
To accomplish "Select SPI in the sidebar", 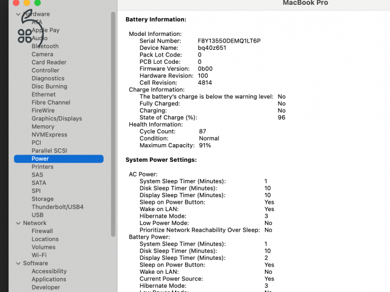I will pyautogui.click(x=36, y=191).
